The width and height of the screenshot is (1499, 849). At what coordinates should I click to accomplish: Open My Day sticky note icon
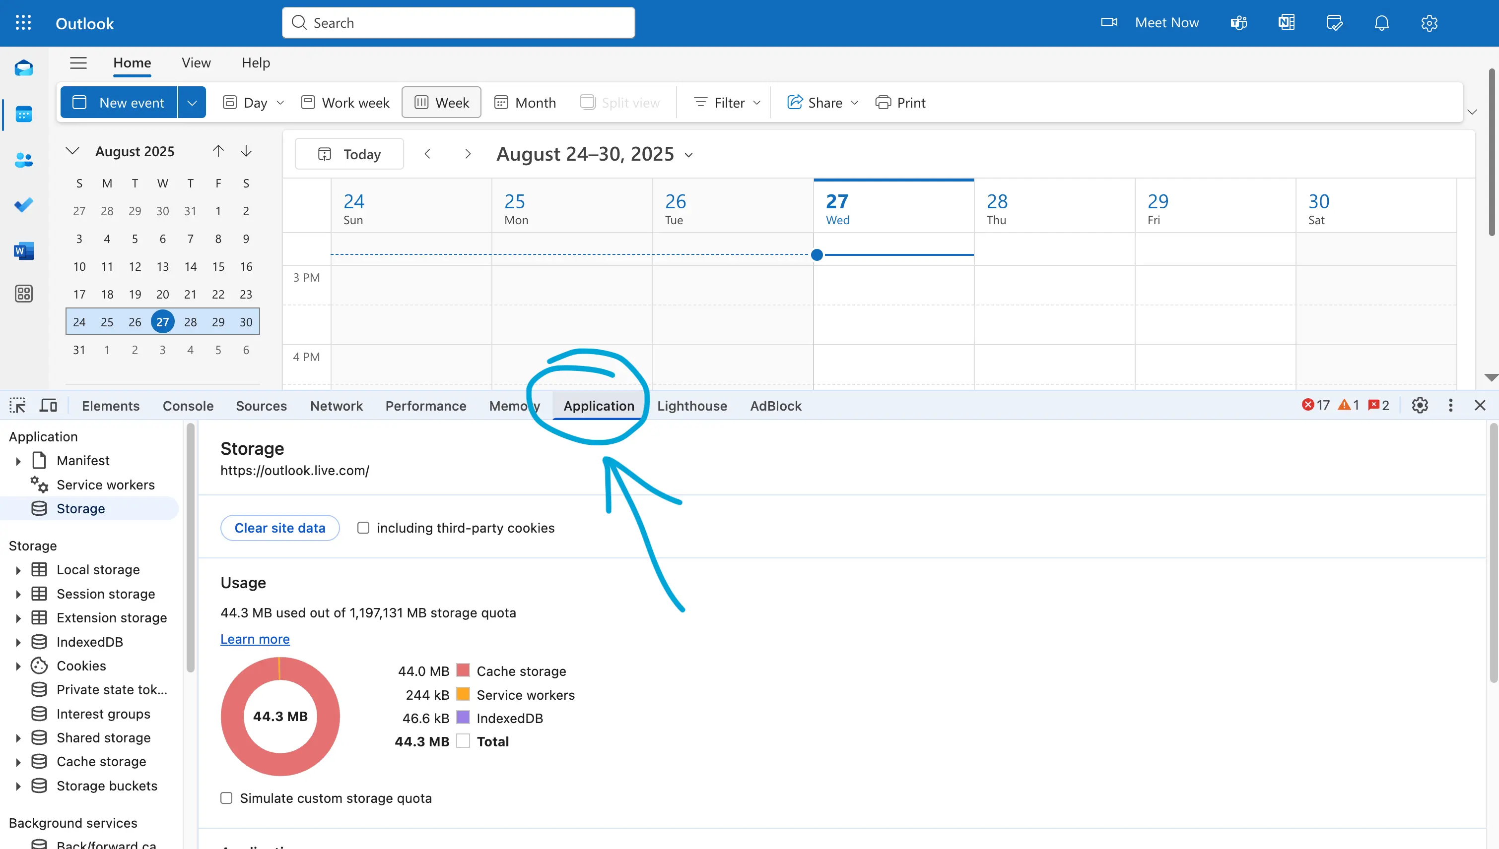click(1334, 23)
